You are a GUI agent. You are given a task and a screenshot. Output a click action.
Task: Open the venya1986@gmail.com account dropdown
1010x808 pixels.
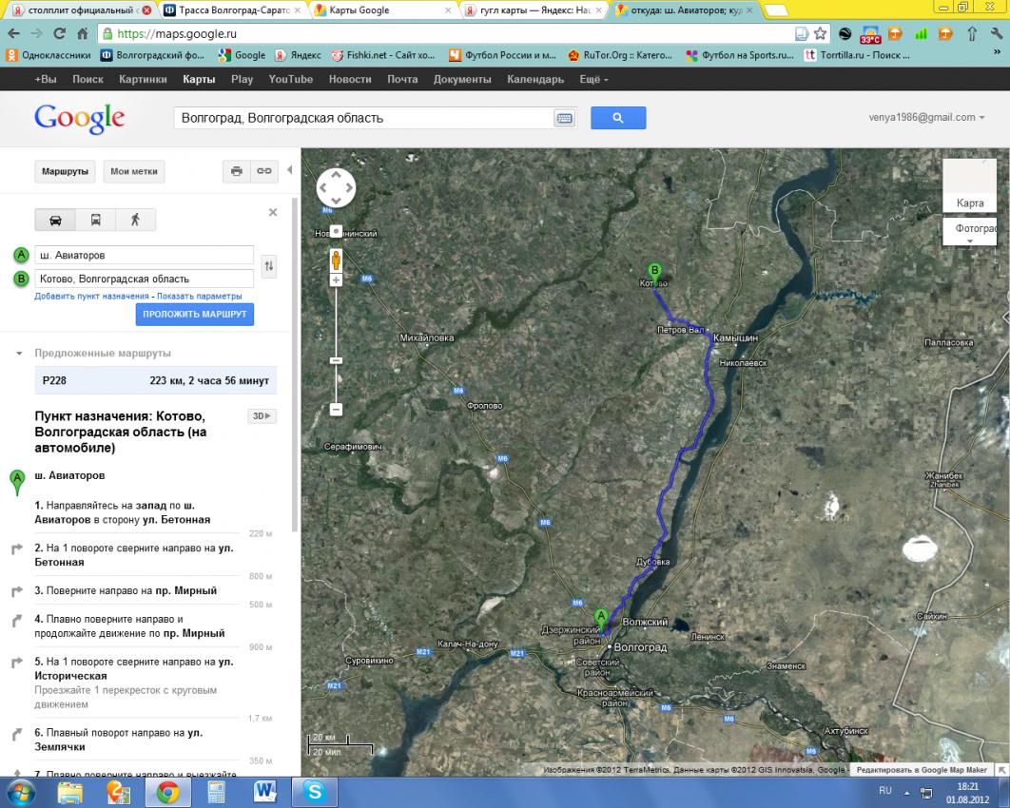tap(927, 118)
